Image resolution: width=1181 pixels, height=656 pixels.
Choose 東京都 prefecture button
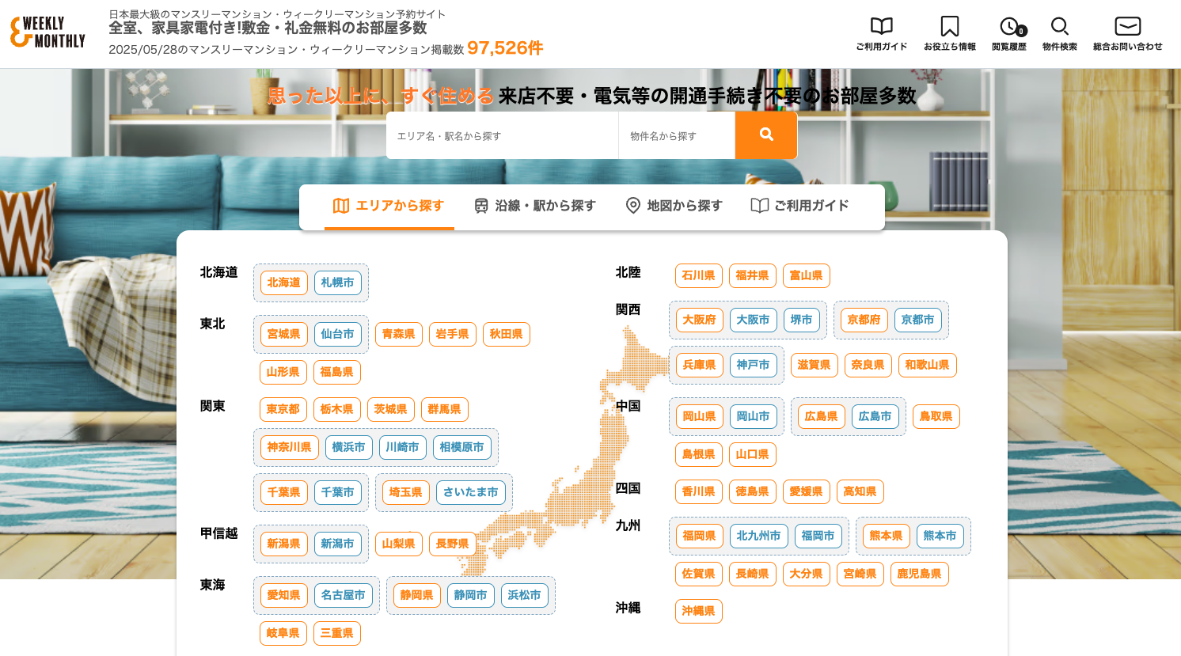pyautogui.click(x=283, y=409)
